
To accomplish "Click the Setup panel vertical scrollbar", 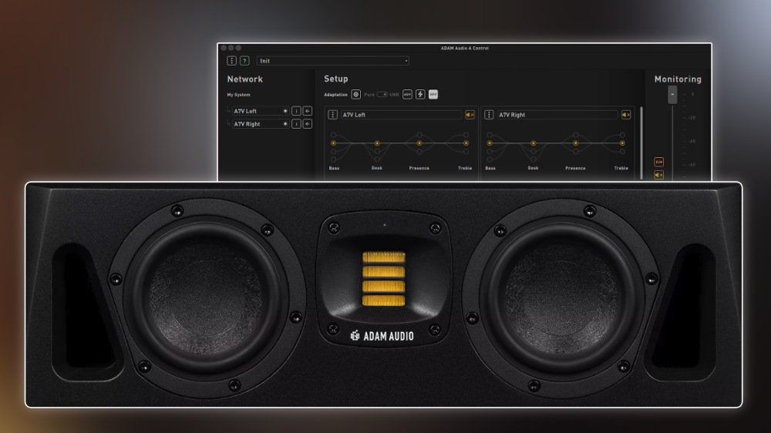I will coord(641,143).
